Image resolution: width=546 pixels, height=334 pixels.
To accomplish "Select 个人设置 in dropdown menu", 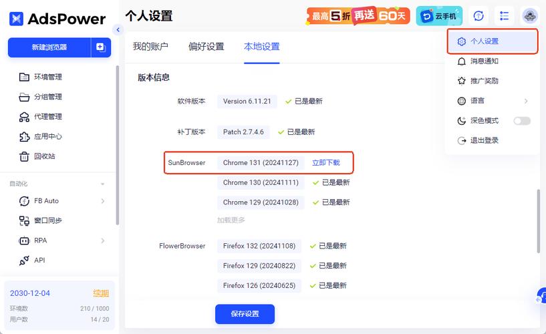I will click(x=493, y=41).
